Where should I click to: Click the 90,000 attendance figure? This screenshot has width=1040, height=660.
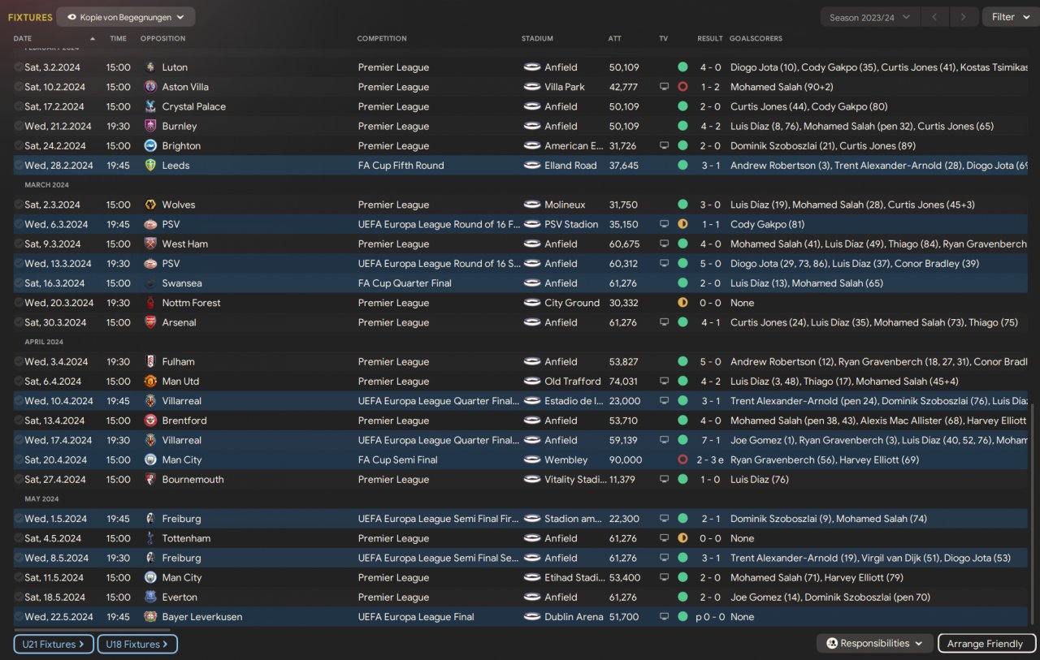[625, 459]
